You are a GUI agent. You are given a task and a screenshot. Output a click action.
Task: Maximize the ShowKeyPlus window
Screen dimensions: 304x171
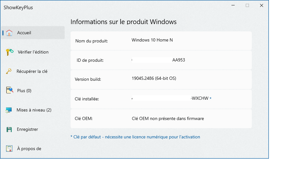click(247, 5)
